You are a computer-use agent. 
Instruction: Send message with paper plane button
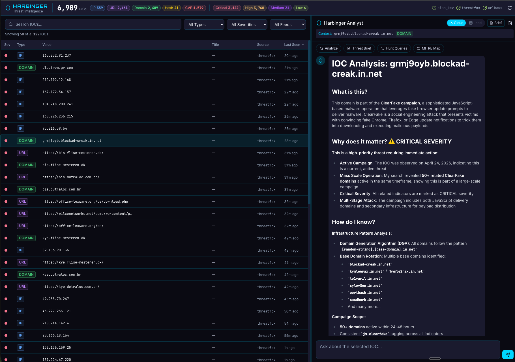pos(508,354)
